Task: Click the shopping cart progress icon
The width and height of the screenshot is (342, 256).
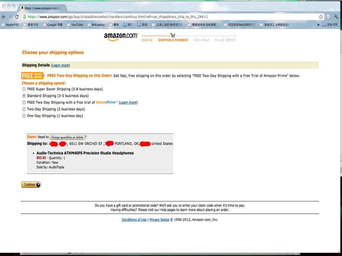Action: tap(173, 35)
